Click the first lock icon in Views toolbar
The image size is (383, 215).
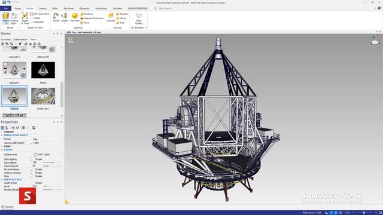[x=2, y=44]
